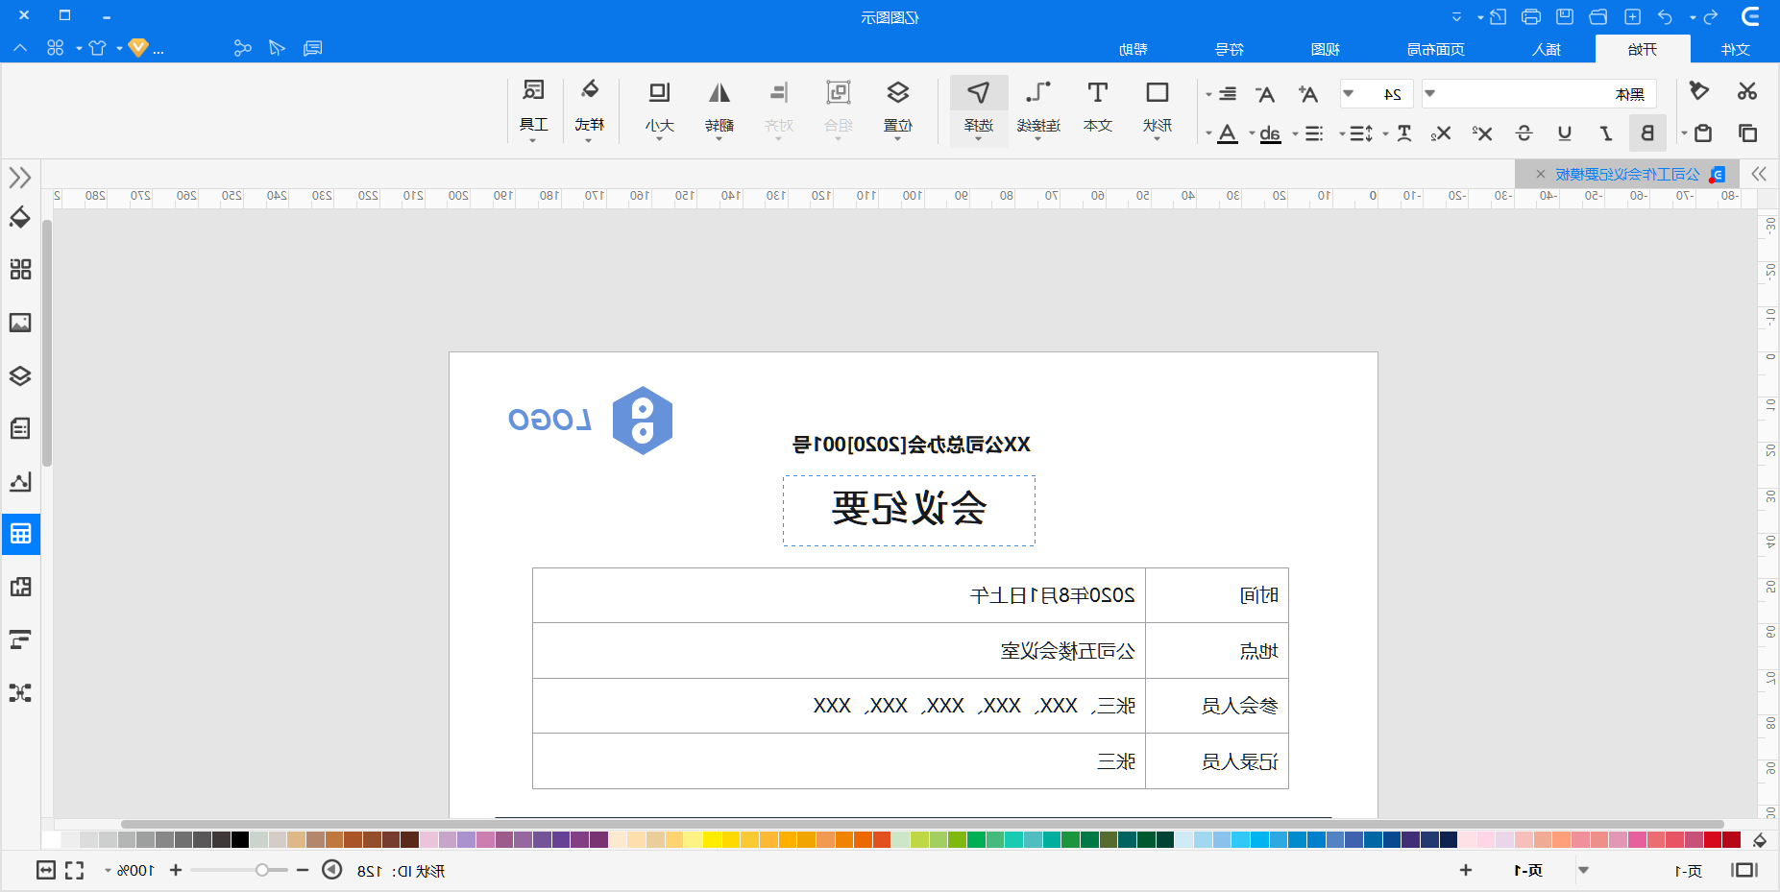Open the side panel image icon
The image size is (1780, 892).
tap(20, 323)
